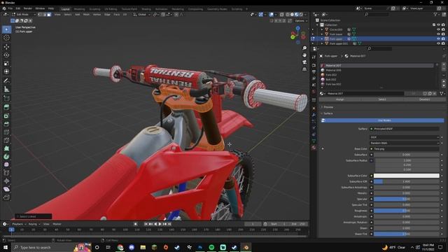This screenshot has width=448, height=252.
Task: Collapse the Surface panel
Action: click(328, 113)
